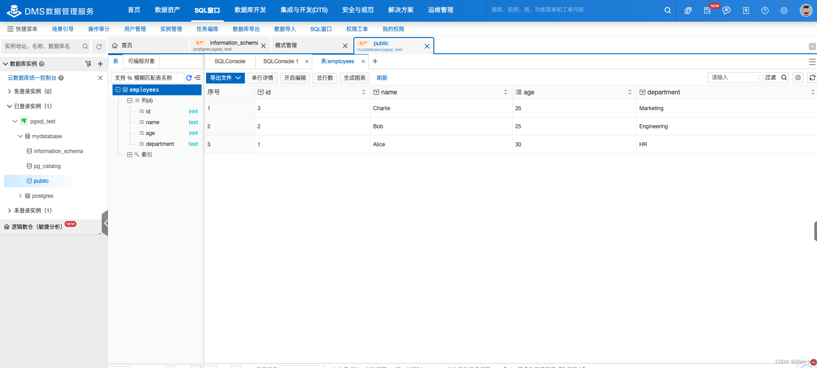This screenshot has width=817, height=368.
Task: Switch to the SQLConsole tab
Action: (x=230, y=61)
